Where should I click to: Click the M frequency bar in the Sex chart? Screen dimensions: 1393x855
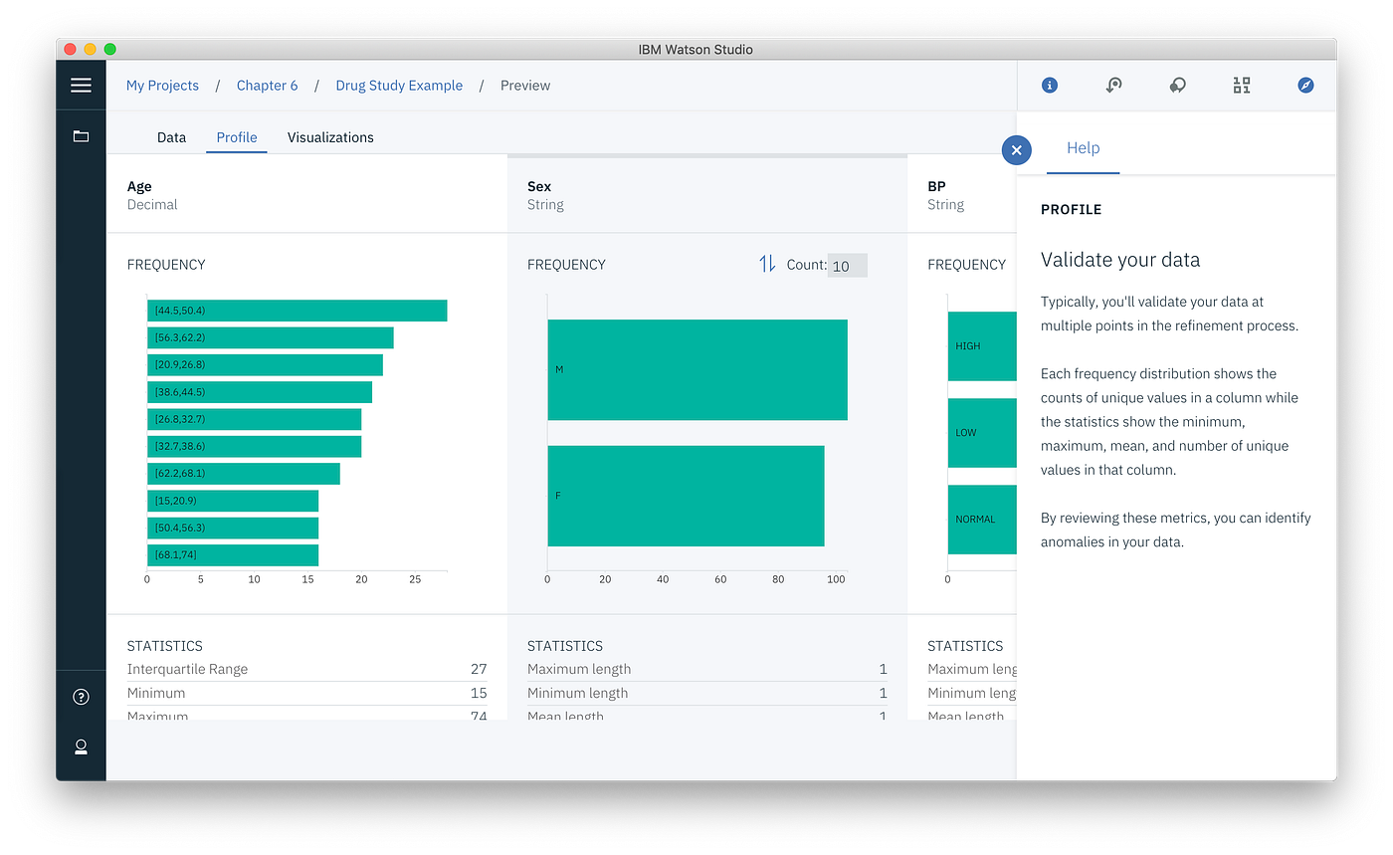pyautogui.click(x=696, y=369)
